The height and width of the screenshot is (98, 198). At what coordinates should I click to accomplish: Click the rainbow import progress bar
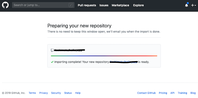(x=104, y=56)
